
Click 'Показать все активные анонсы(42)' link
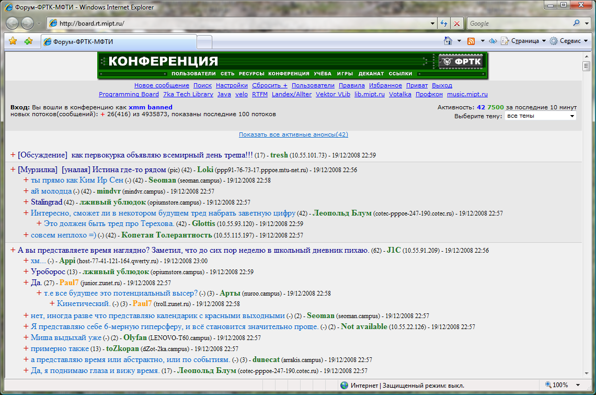pos(293,134)
